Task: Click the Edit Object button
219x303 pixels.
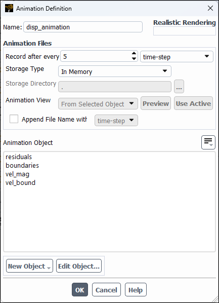Action: click(x=79, y=266)
